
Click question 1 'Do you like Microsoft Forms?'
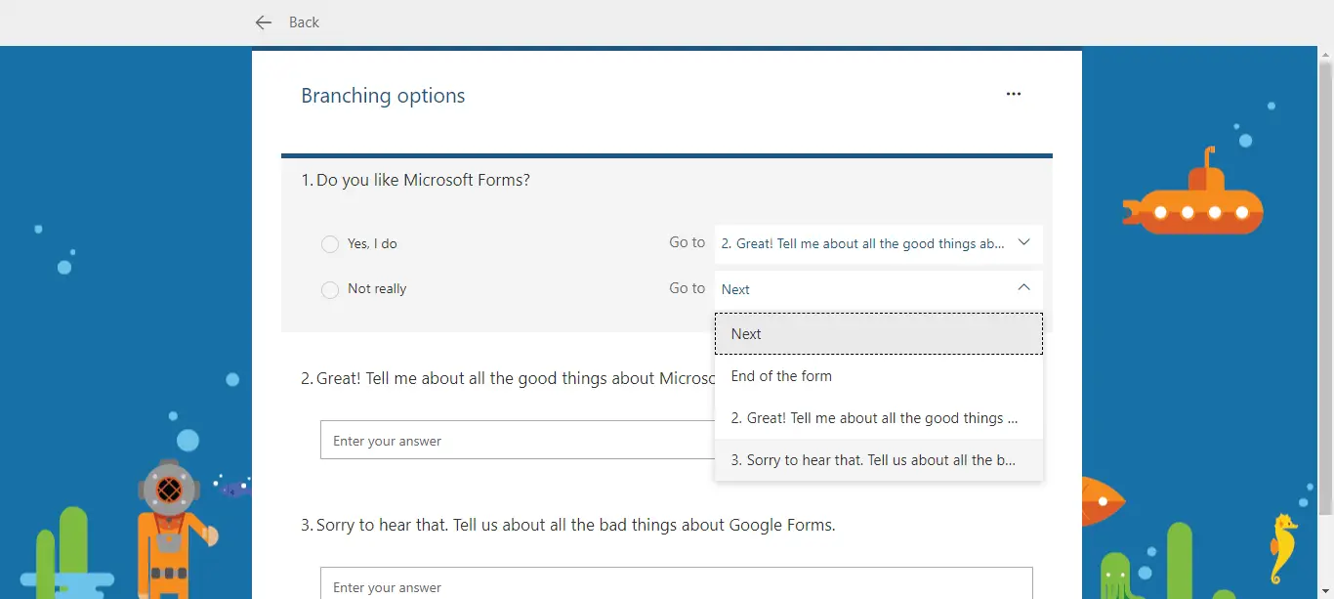(416, 180)
